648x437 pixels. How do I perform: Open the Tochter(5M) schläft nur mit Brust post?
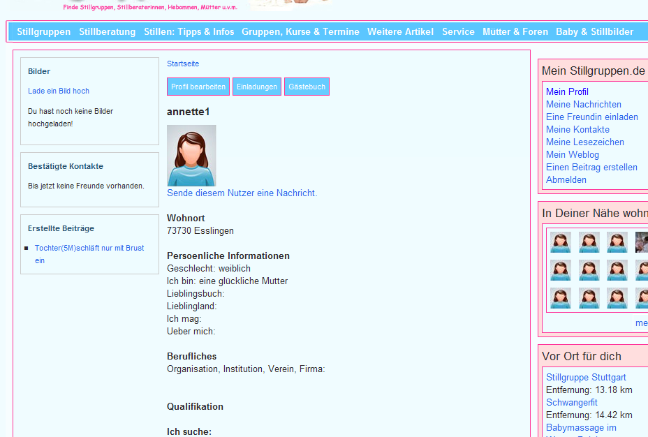89,248
